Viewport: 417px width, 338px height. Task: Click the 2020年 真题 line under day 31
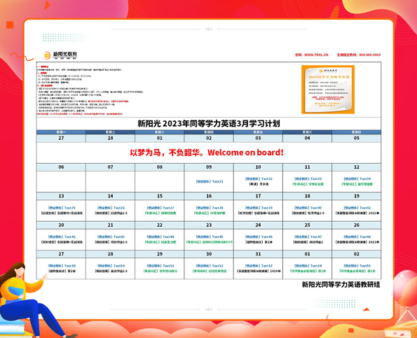[x=259, y=271]
